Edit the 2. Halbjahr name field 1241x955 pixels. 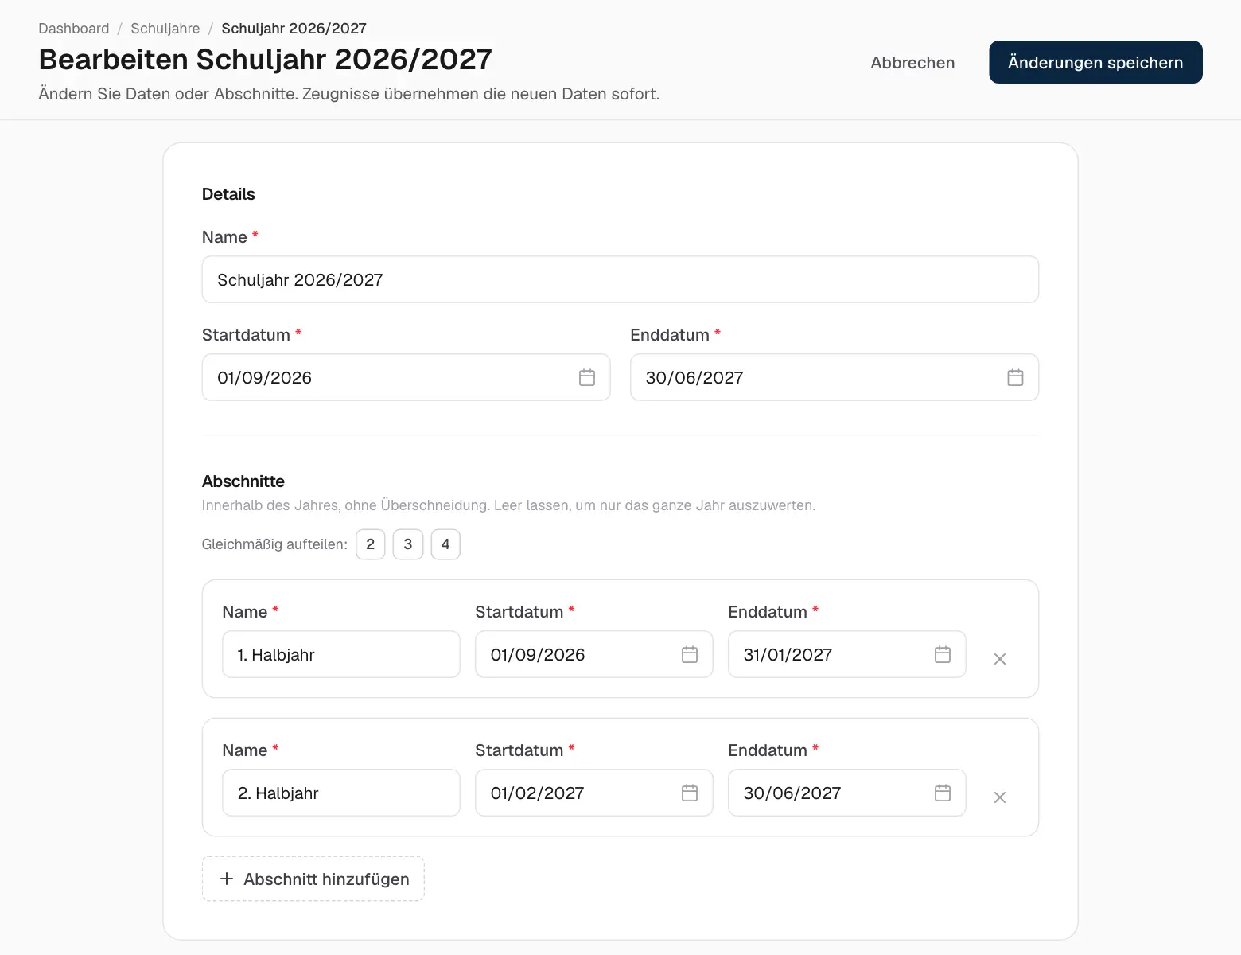(x=341, y=793)
